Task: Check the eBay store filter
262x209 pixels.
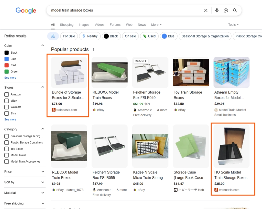Action: pyautogui.click(x=6, y=101)
